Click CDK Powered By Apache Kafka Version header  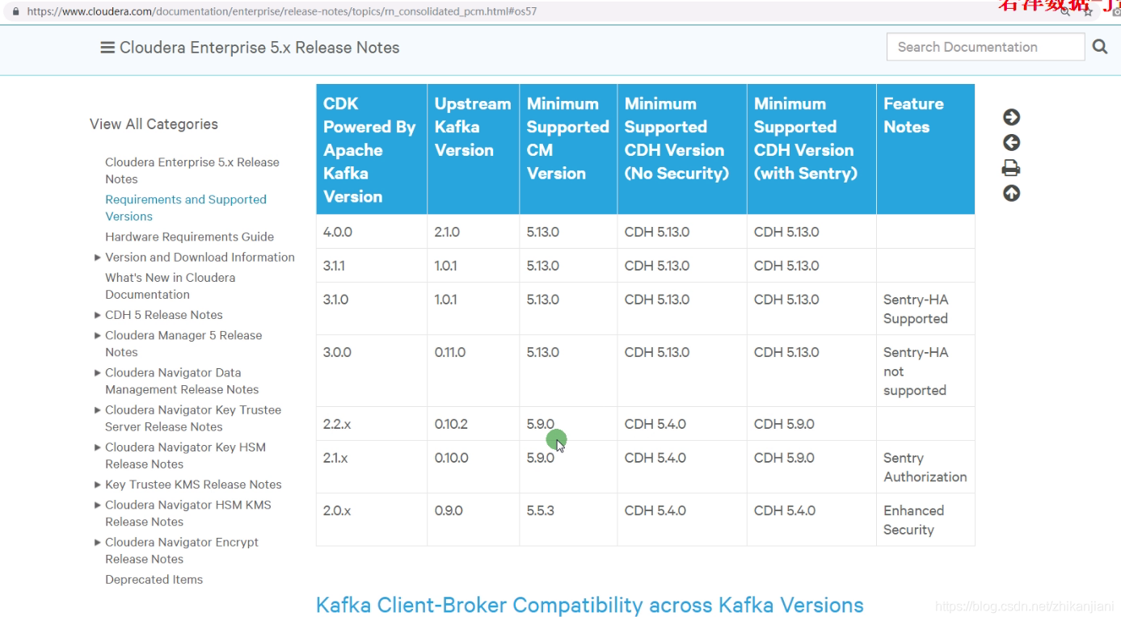tap(371, 149)
